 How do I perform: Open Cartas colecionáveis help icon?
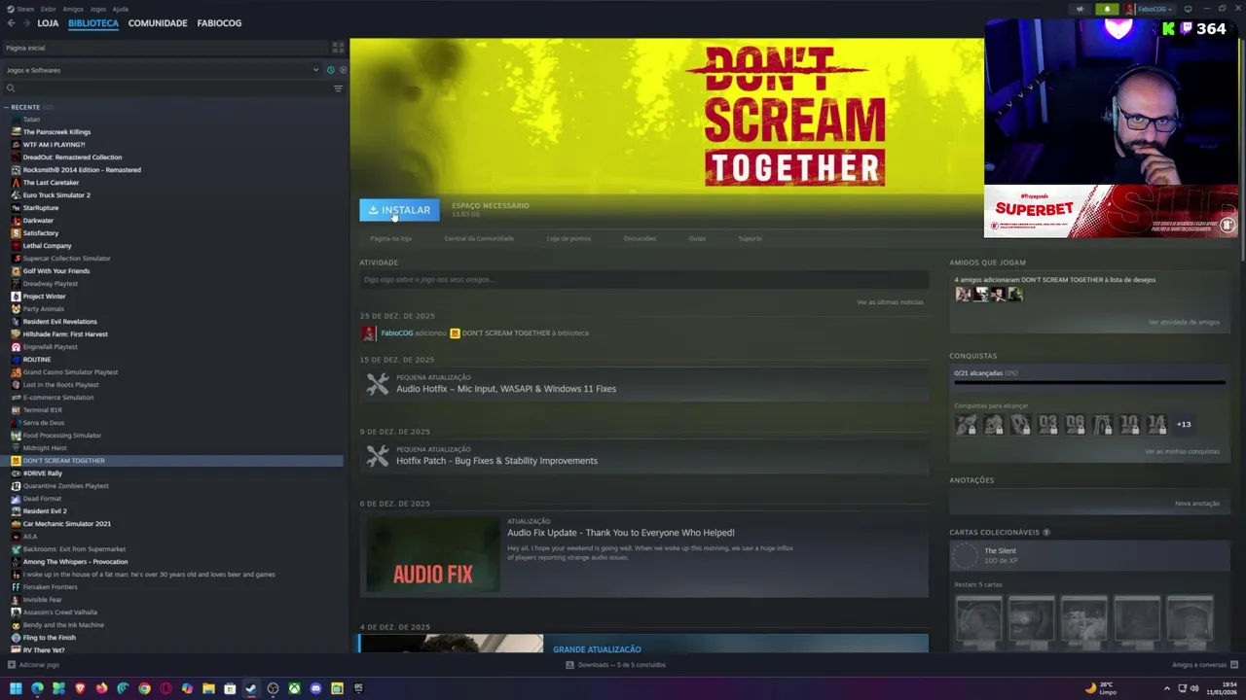click(1046, 533)
